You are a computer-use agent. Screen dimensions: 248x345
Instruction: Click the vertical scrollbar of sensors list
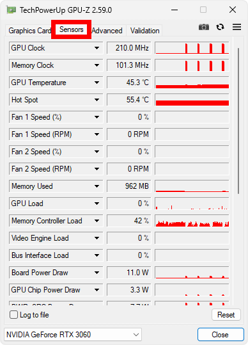pyautogui.click(x=238, y=120)
